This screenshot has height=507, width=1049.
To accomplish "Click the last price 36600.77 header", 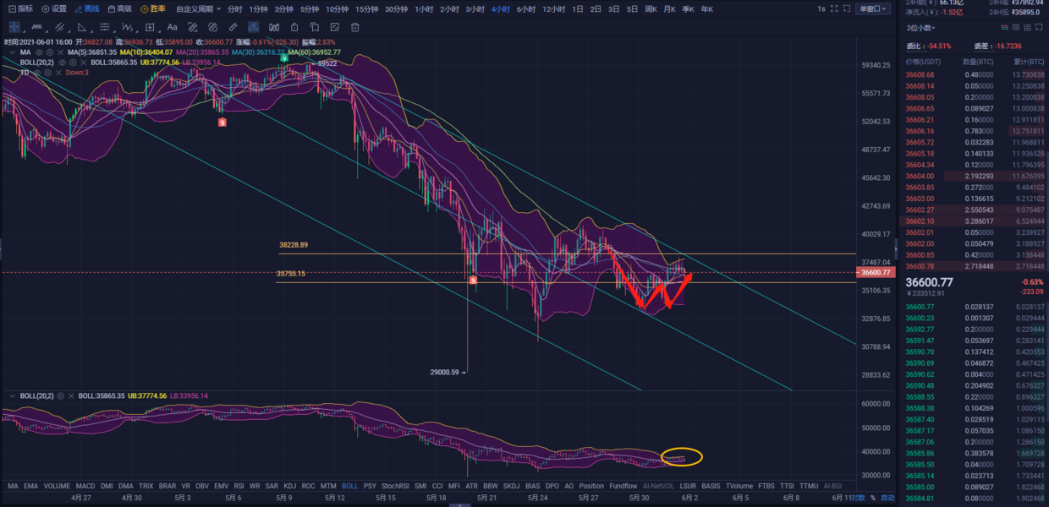I will click(x=930, y=282).
